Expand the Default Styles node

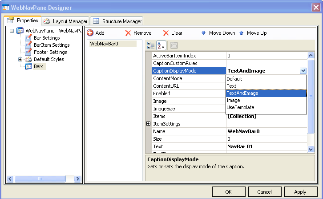(20, 59)
